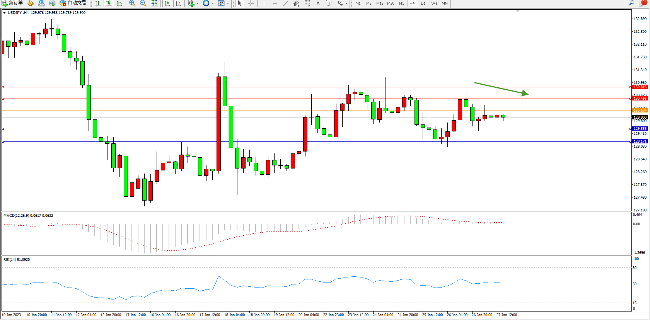Switch chart to line chart mode
650x320 pixels.
coord(119,3)
